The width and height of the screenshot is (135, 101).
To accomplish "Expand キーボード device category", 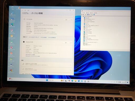I will click(x=83, y=23).
